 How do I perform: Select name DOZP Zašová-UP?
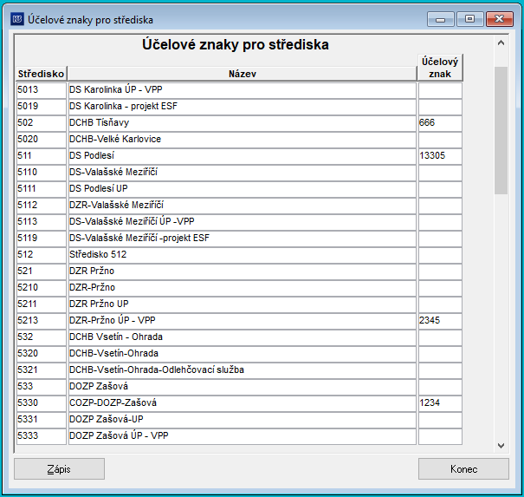pyautogui.click(x=243, y=419)
